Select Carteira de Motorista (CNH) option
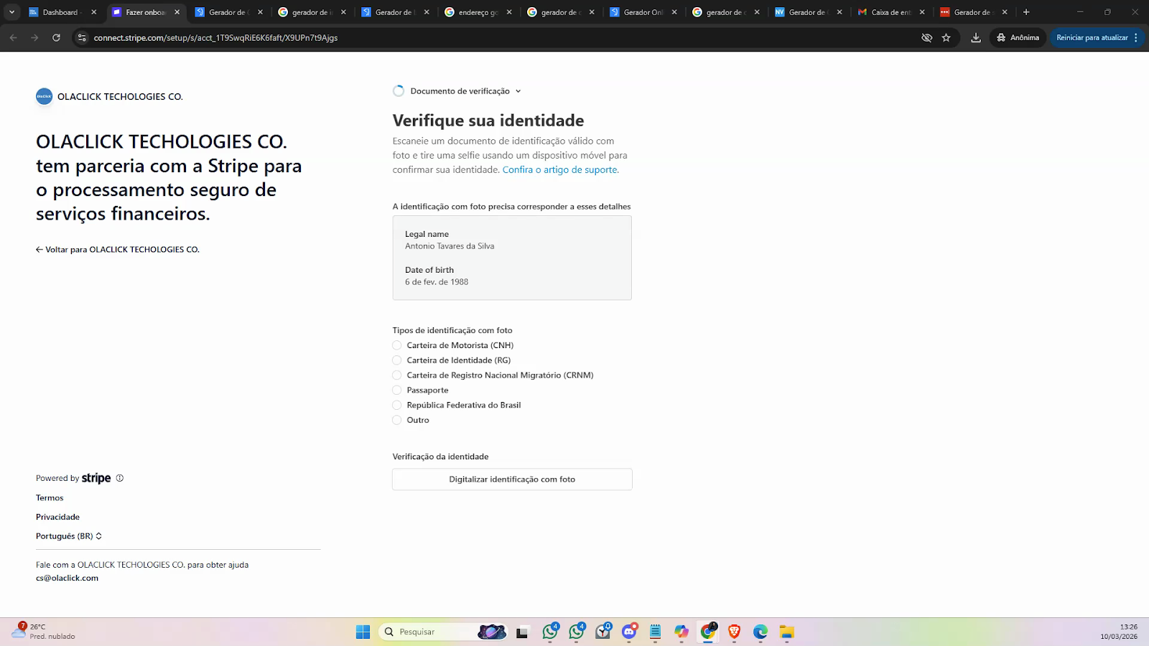 pos(397,345)
